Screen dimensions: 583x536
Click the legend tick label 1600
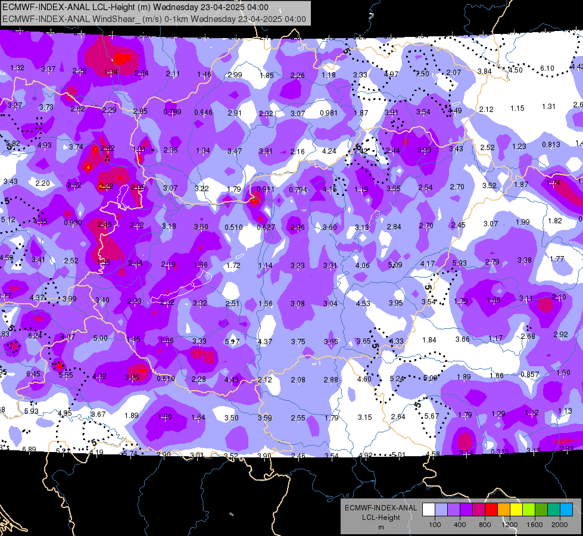[x=535, y=525]
